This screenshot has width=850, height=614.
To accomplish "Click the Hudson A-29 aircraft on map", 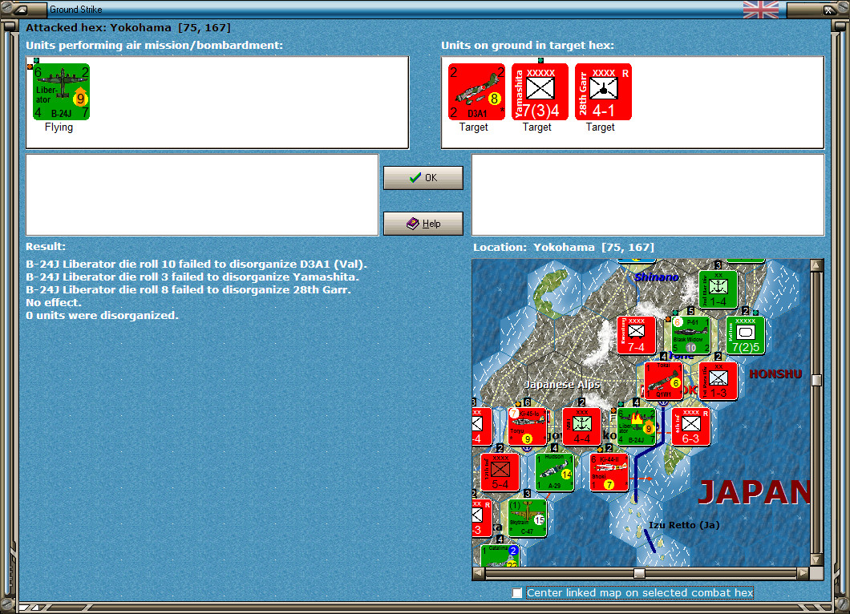I will 554,473.
